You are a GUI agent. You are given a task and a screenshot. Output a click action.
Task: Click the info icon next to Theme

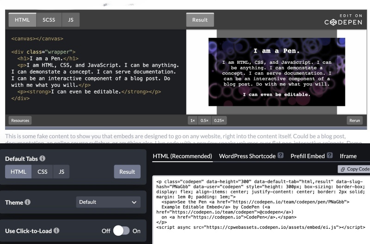pos(28,202)
